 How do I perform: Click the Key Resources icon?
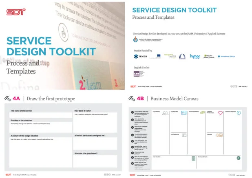[x=184, y=135]
